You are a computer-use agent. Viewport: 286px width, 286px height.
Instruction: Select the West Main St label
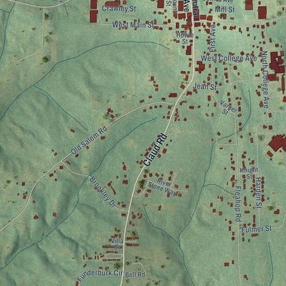point(133,24)
